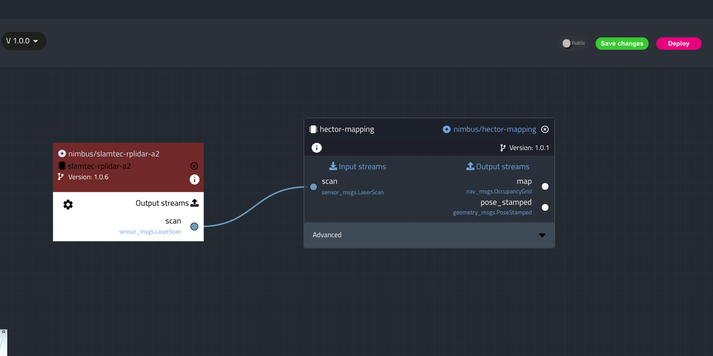Remove the slamtec-rplidar-a2 node
Image resolution: width=713 pixels, height=356 pixels.
point(194,166)
